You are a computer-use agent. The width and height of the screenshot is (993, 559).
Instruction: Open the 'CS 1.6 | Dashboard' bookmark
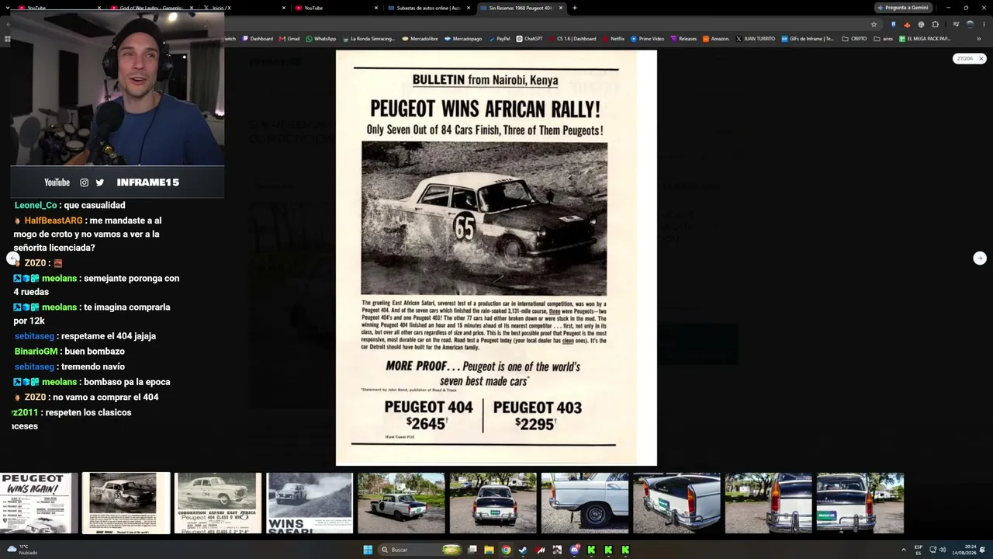(x=573, y=39)
